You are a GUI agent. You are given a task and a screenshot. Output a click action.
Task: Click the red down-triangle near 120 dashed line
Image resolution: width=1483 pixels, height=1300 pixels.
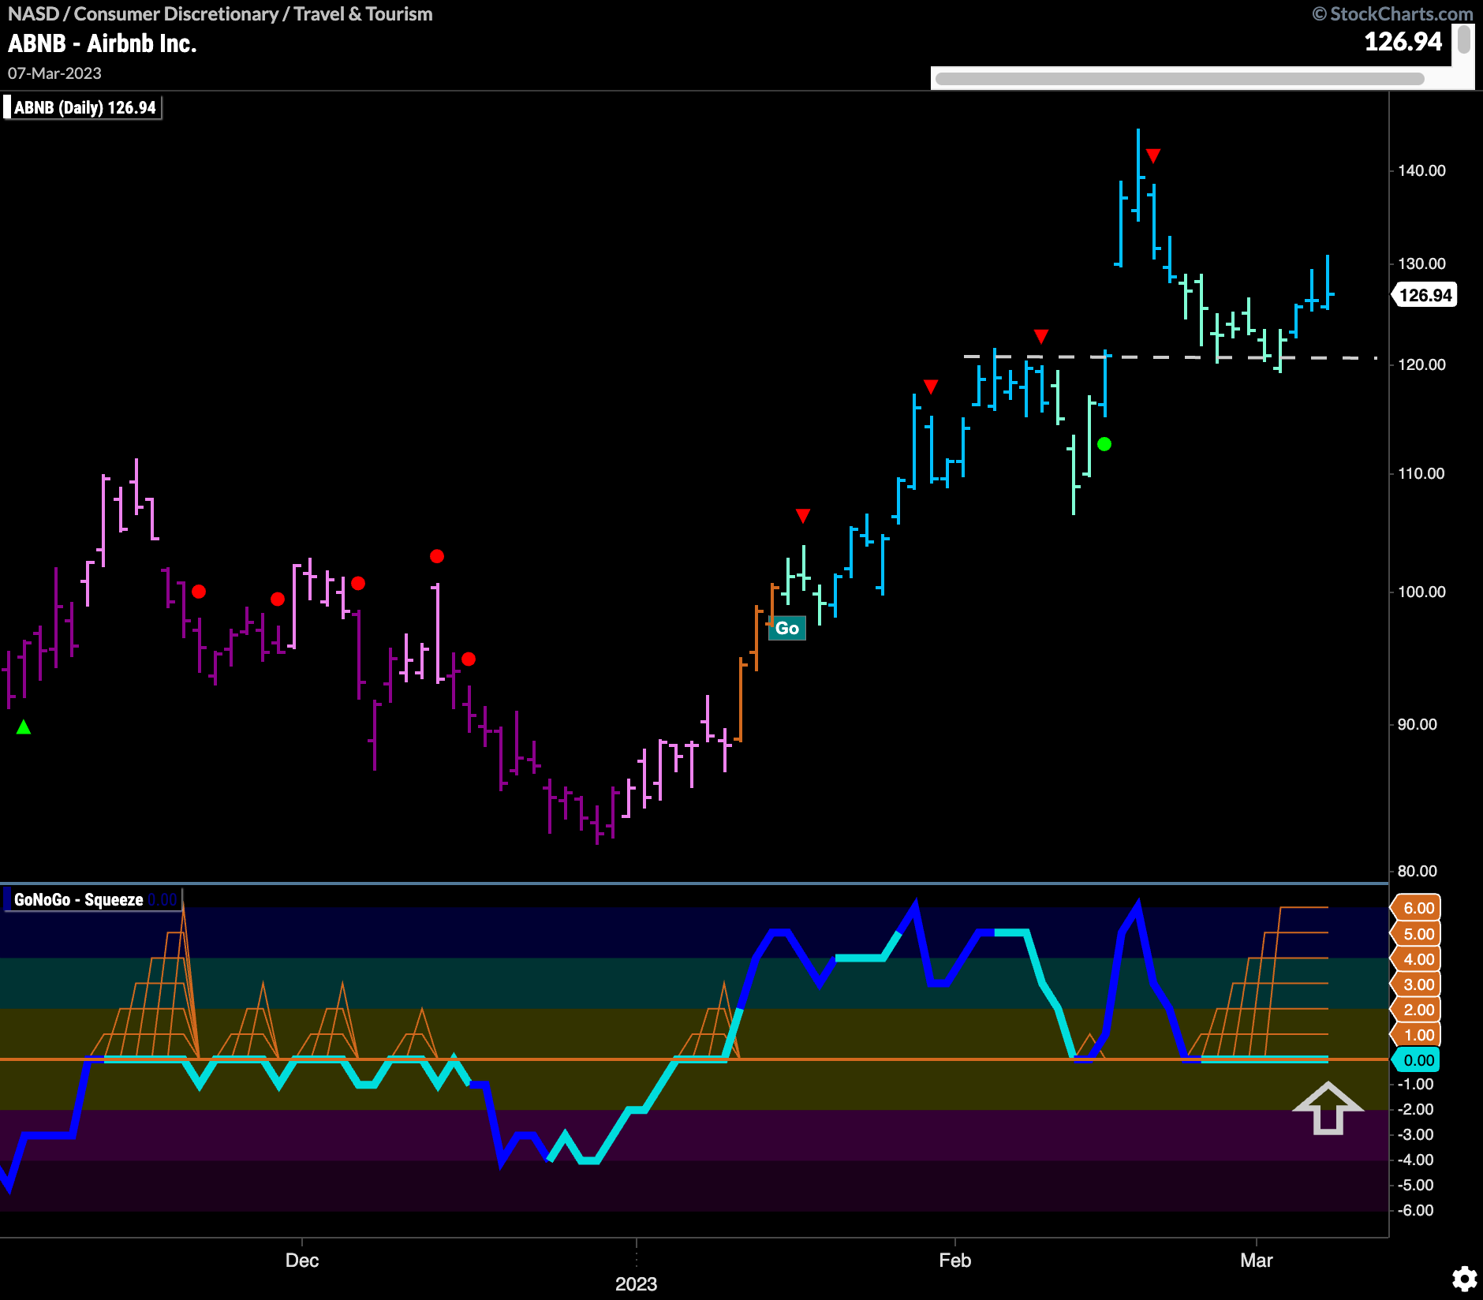point(1041,337)
